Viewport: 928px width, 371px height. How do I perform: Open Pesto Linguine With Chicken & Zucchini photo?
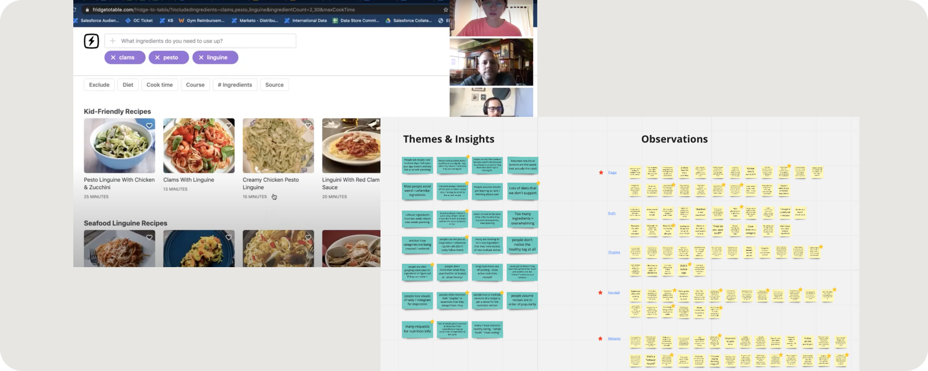[120, 146]
